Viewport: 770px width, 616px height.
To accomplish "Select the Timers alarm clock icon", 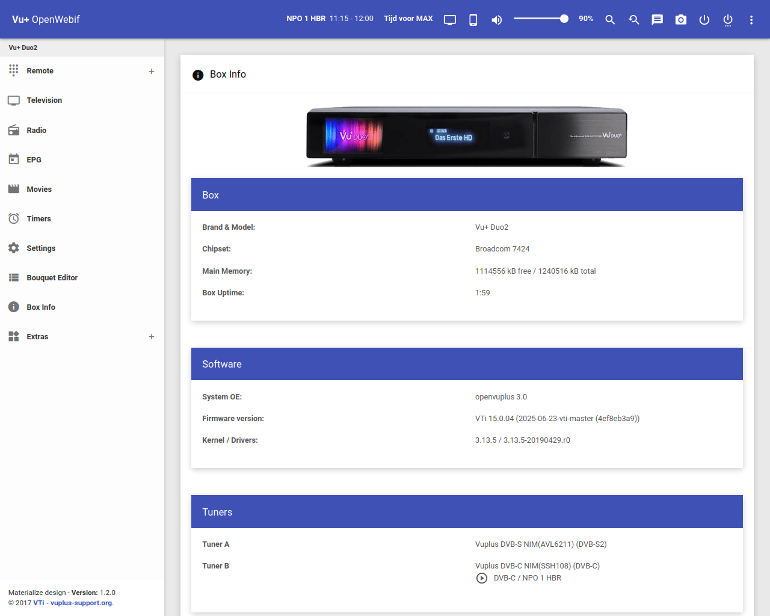I will (x=14, y=219).
